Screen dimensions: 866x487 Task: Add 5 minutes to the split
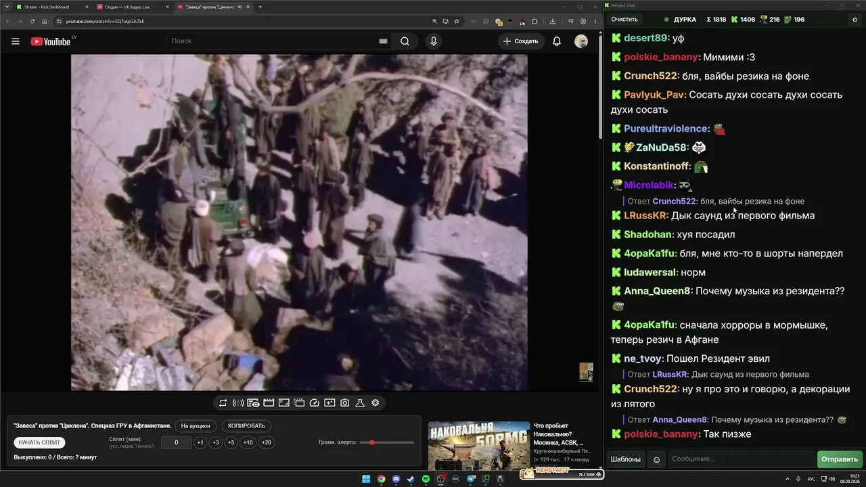231,442
